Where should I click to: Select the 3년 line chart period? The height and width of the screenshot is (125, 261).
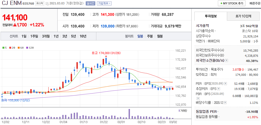pyautogui.click(x=65, y=36)
